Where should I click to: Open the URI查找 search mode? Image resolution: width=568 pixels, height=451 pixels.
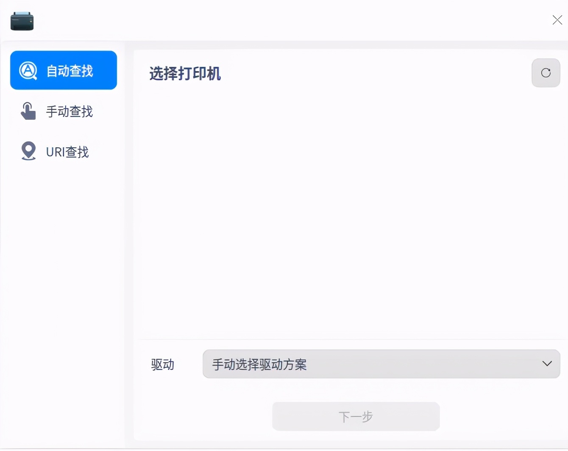[64, 151]
